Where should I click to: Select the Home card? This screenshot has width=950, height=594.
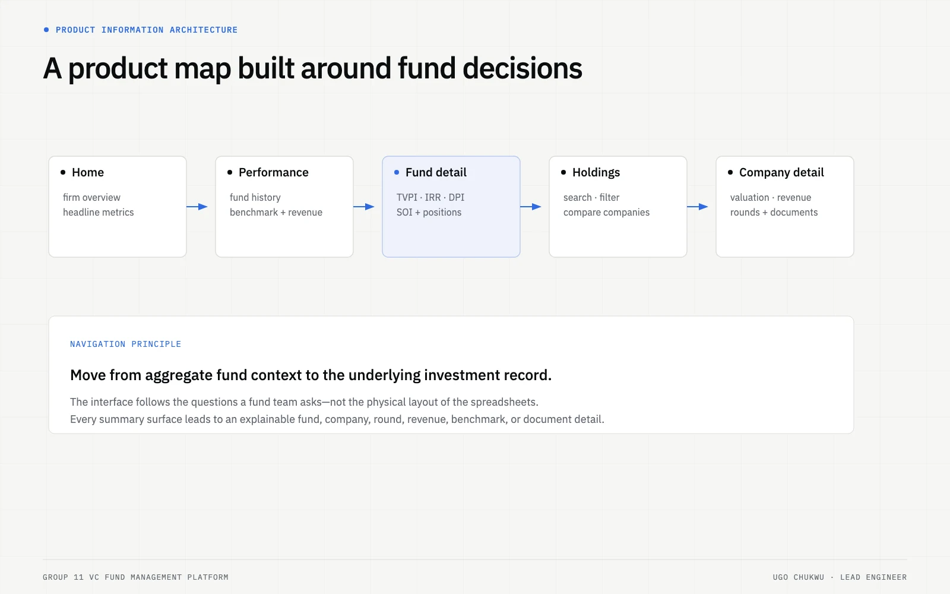pos(118,207)
